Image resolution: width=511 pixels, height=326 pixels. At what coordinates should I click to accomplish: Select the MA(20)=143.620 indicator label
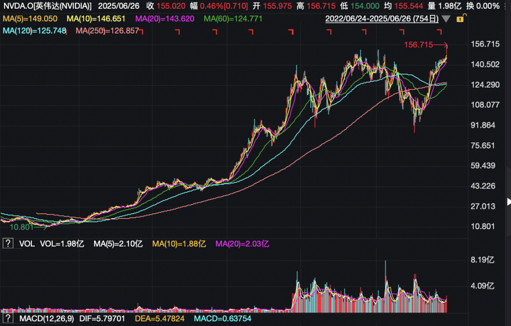point(165,19)
